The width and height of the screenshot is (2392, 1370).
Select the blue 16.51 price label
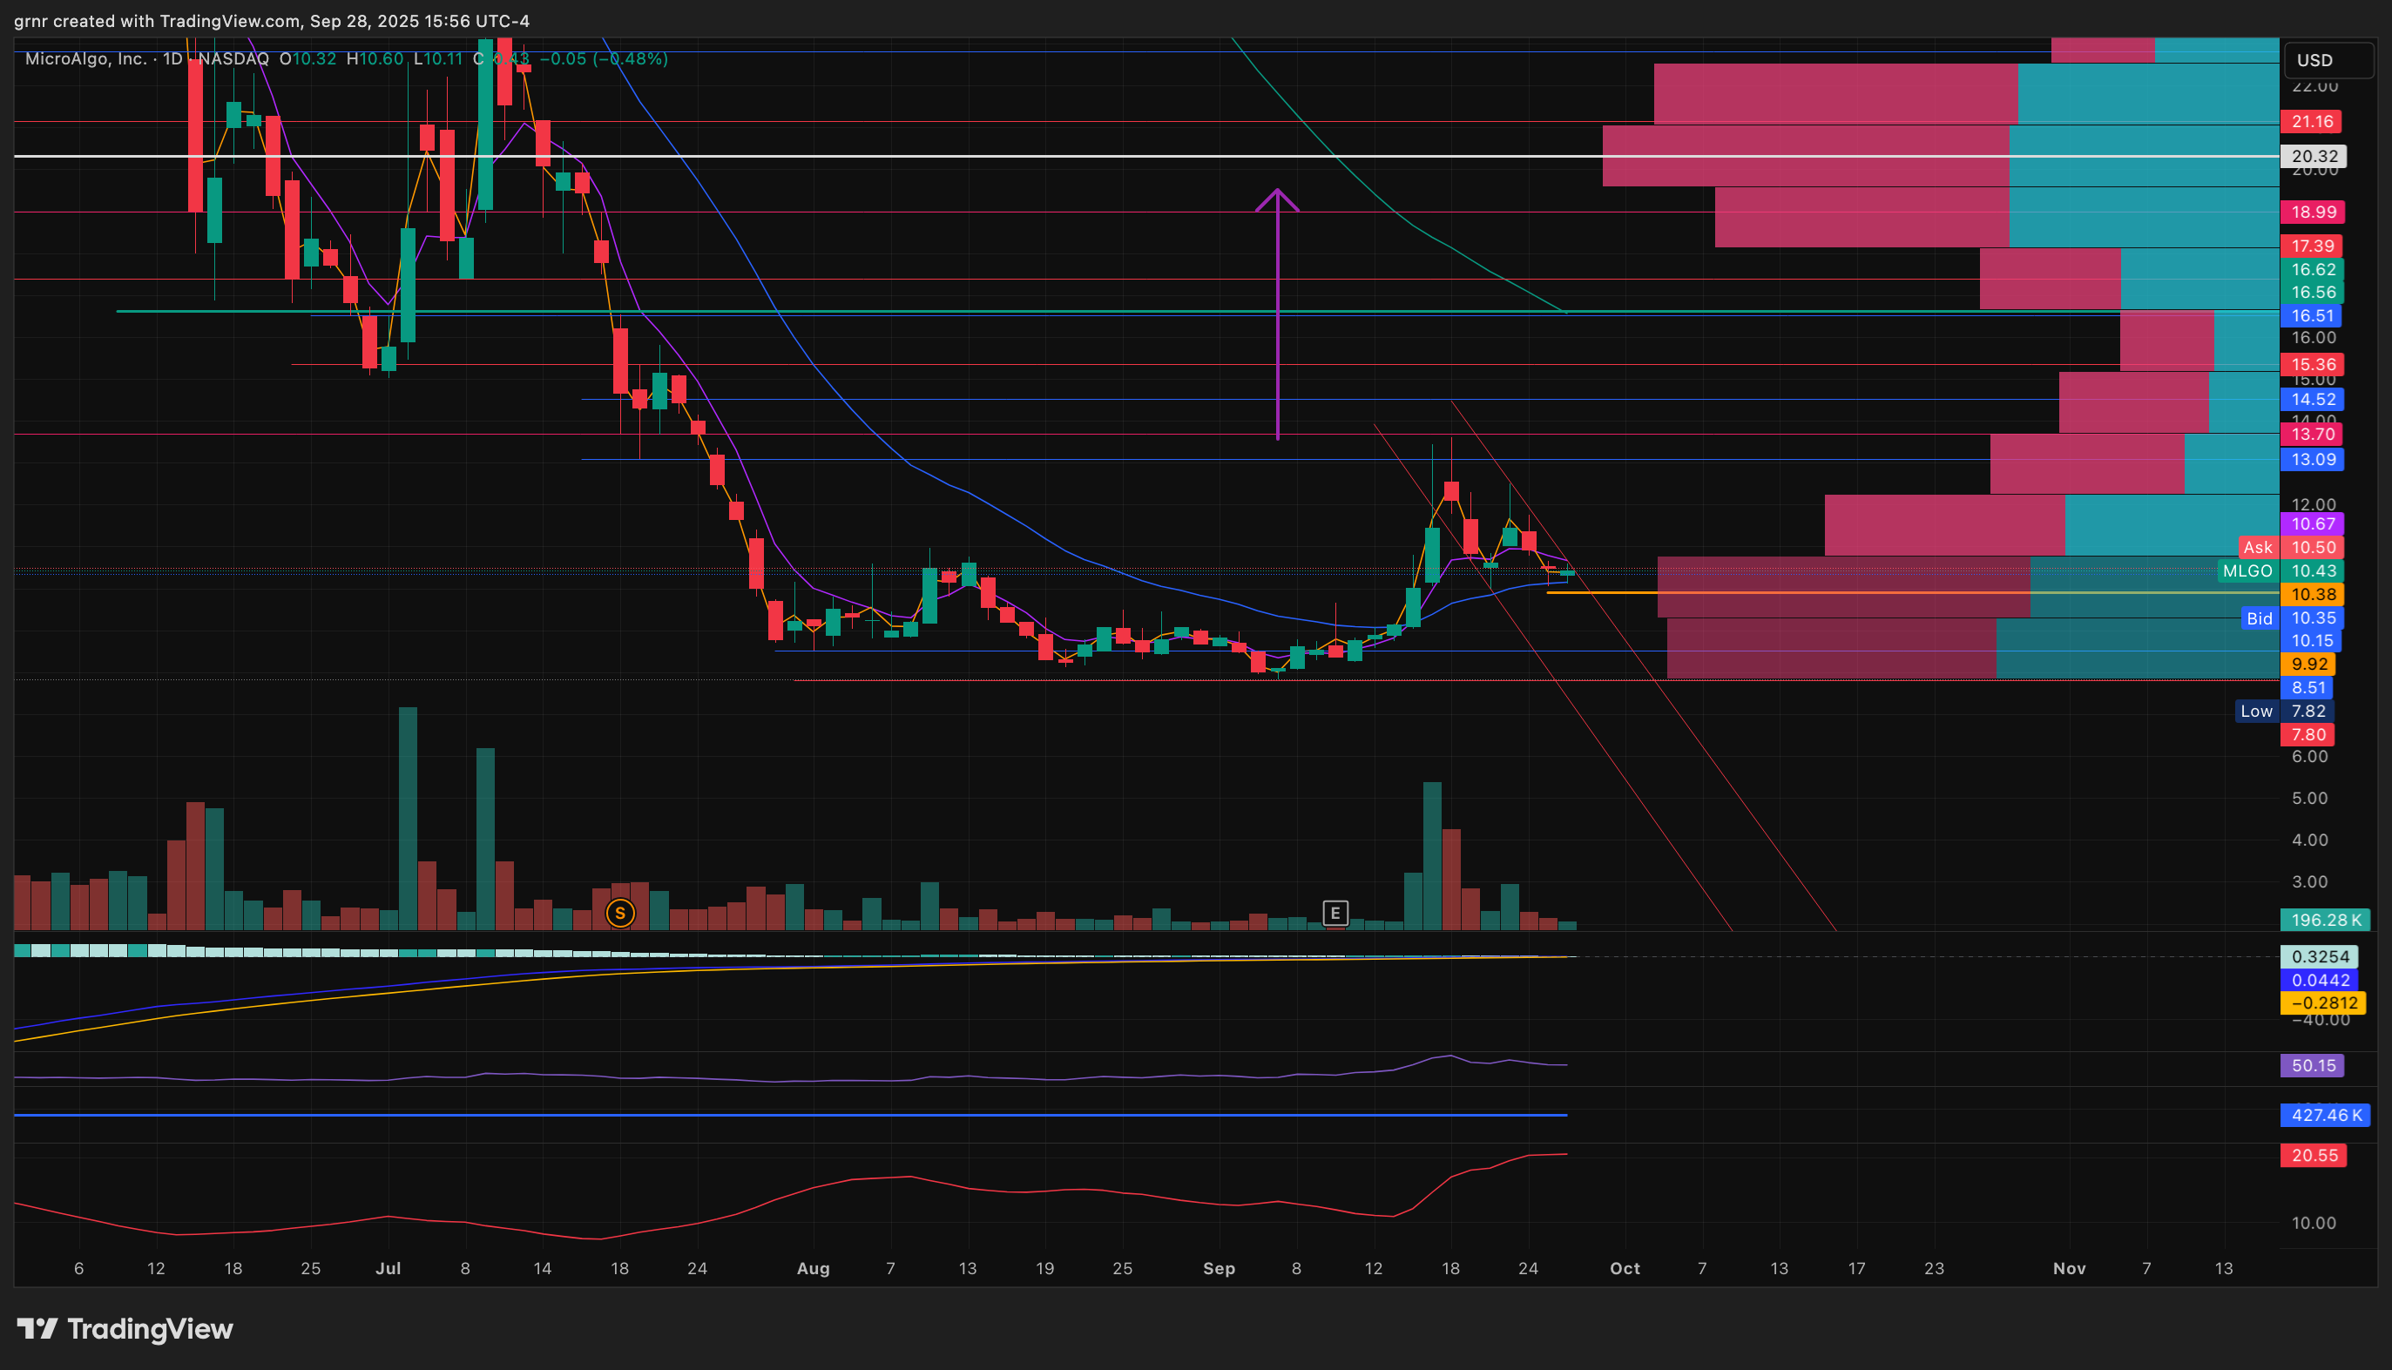click(2311, 315)
